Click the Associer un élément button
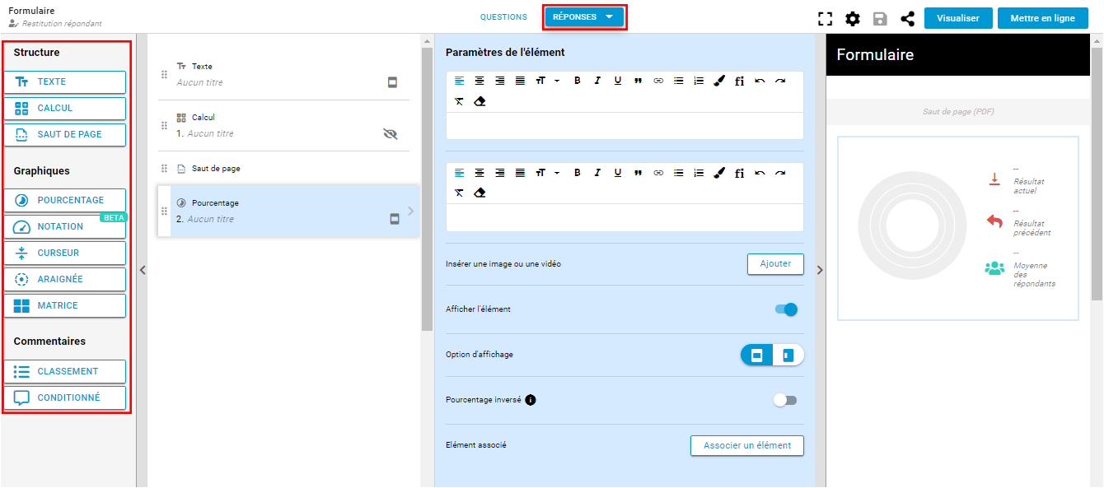This screenshot has height=488, width=1104. click(746, 445)
